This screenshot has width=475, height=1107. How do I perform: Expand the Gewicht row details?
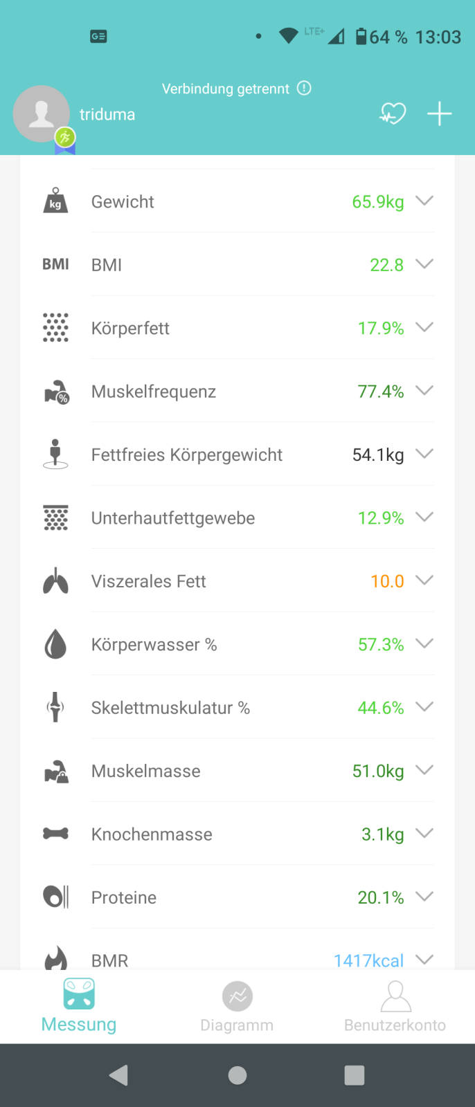pyautogui.click(x=424, y=201)
